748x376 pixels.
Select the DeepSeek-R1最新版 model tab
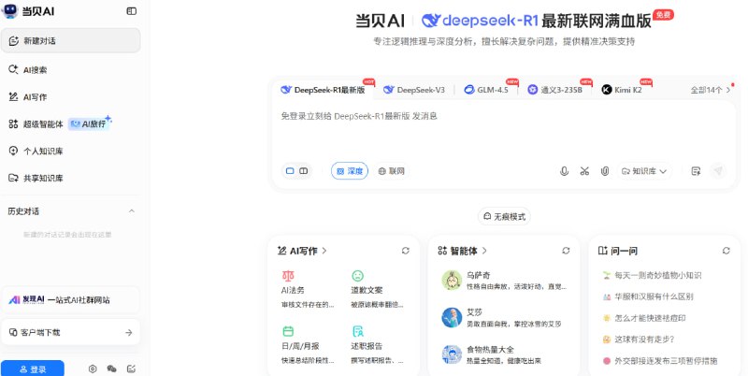point(323,90)
